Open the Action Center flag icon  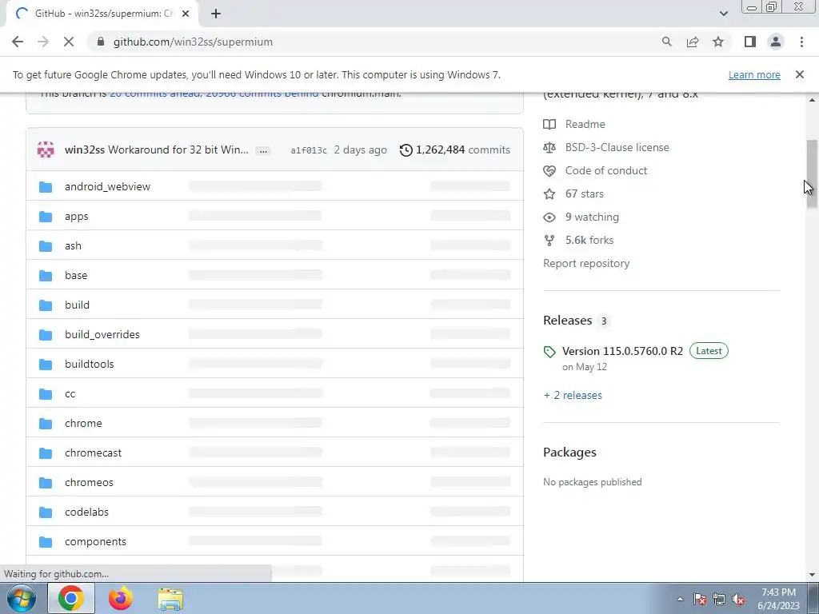[x=699, y=599]
